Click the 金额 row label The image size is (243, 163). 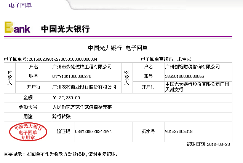(28, 98)
